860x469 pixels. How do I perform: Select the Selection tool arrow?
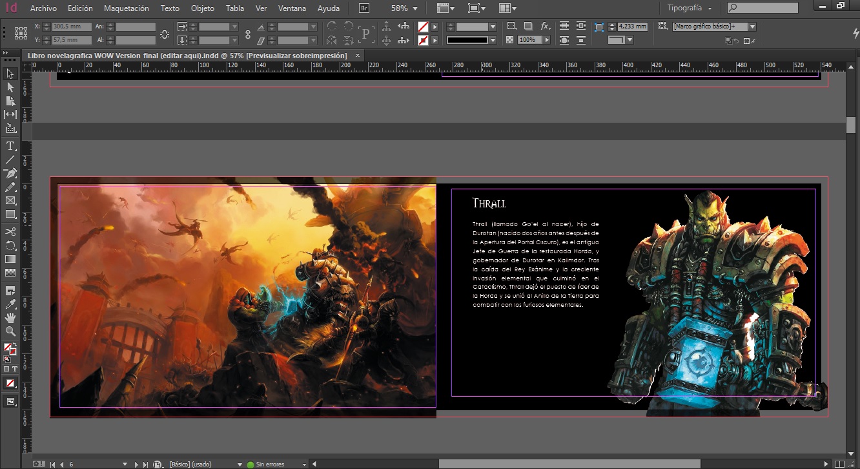(x=10, y=74)
